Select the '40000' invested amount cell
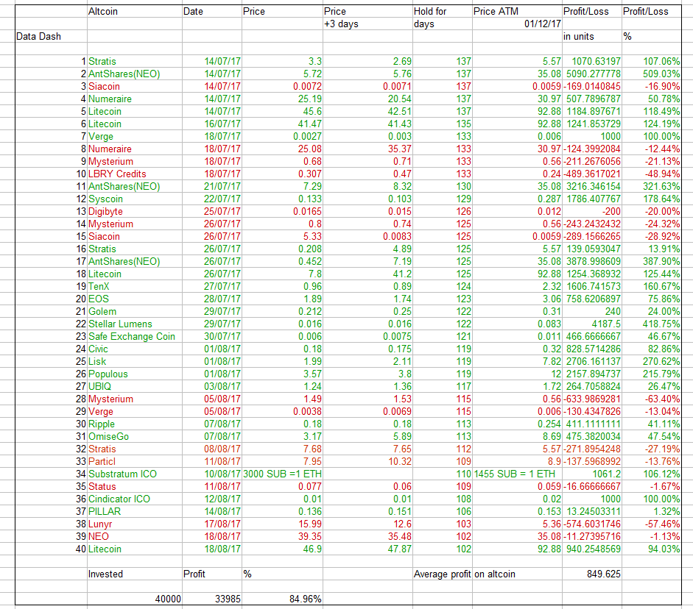Screen dimensions: 693x609 tap(135, 599)
